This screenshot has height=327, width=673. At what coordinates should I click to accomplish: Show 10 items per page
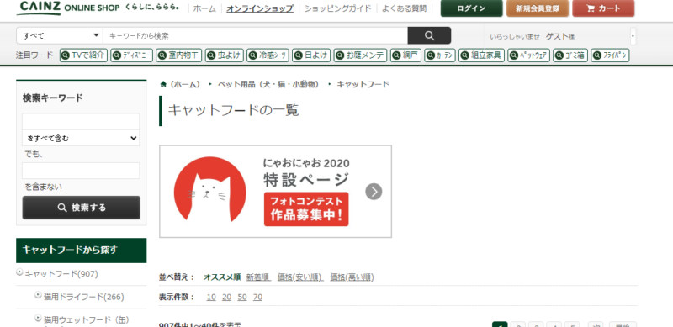click(x=211, y=297)
